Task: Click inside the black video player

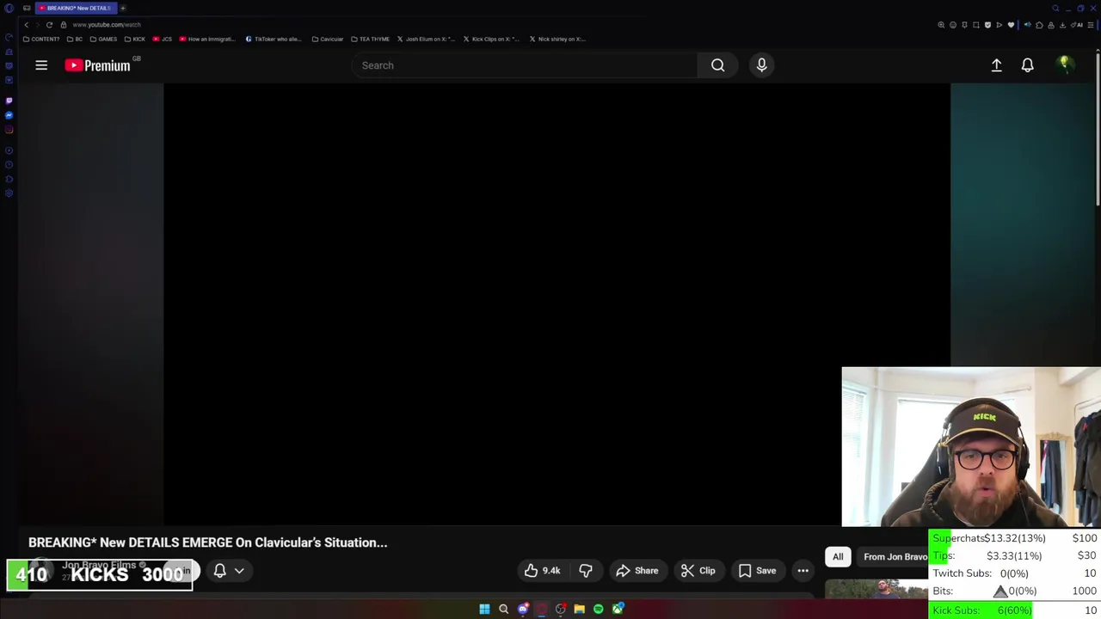Action: [x=557, y=303]
